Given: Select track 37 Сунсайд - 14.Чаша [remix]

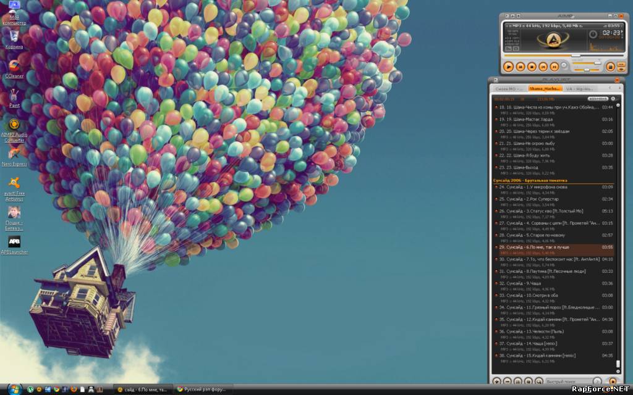Looking at the screenshot, I should point(554,346).
